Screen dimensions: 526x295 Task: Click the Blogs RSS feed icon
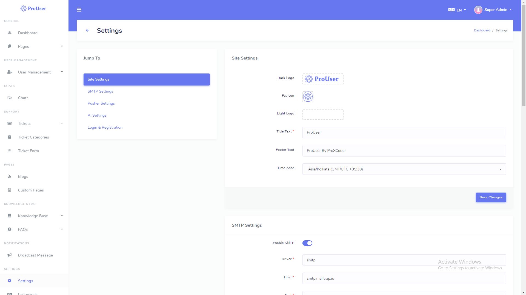tap(10, 176)
